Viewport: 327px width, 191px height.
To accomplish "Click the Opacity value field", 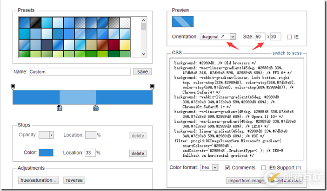I will coord(44,135).
